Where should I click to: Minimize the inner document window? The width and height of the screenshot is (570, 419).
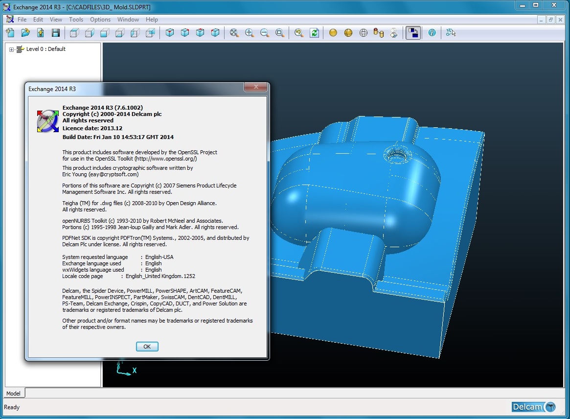pos(541,20)
